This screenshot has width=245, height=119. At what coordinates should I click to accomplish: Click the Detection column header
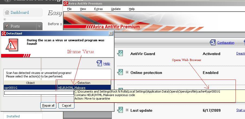point(84,83)
